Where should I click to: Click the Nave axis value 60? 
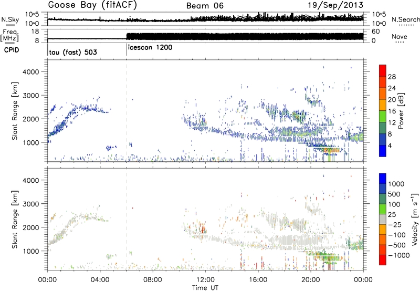(x=376, y=32)
